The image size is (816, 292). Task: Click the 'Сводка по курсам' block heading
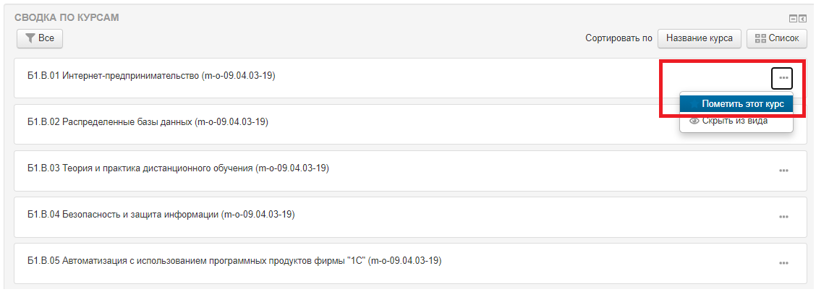click(67, 17)
